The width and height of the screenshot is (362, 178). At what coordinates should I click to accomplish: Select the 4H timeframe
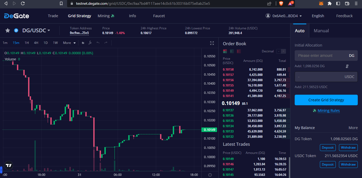(36, 43)
